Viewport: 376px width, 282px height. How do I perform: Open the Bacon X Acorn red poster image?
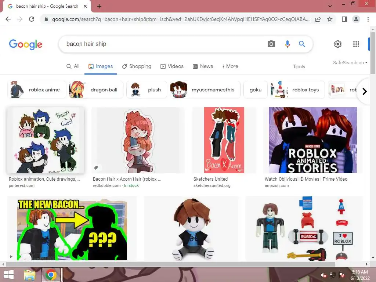point(224,140)
